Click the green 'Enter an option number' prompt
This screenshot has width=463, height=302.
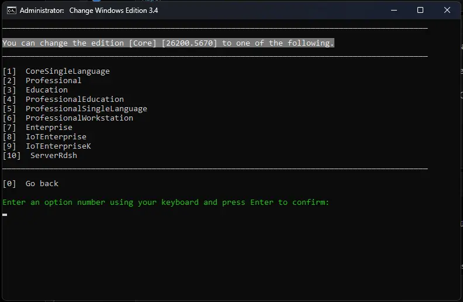point(165,203)
